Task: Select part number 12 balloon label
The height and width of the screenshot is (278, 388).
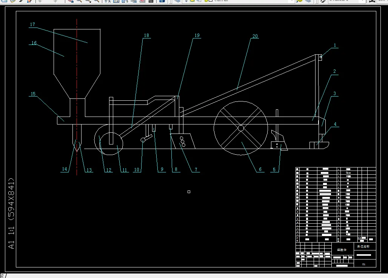Action: (109, 170)
